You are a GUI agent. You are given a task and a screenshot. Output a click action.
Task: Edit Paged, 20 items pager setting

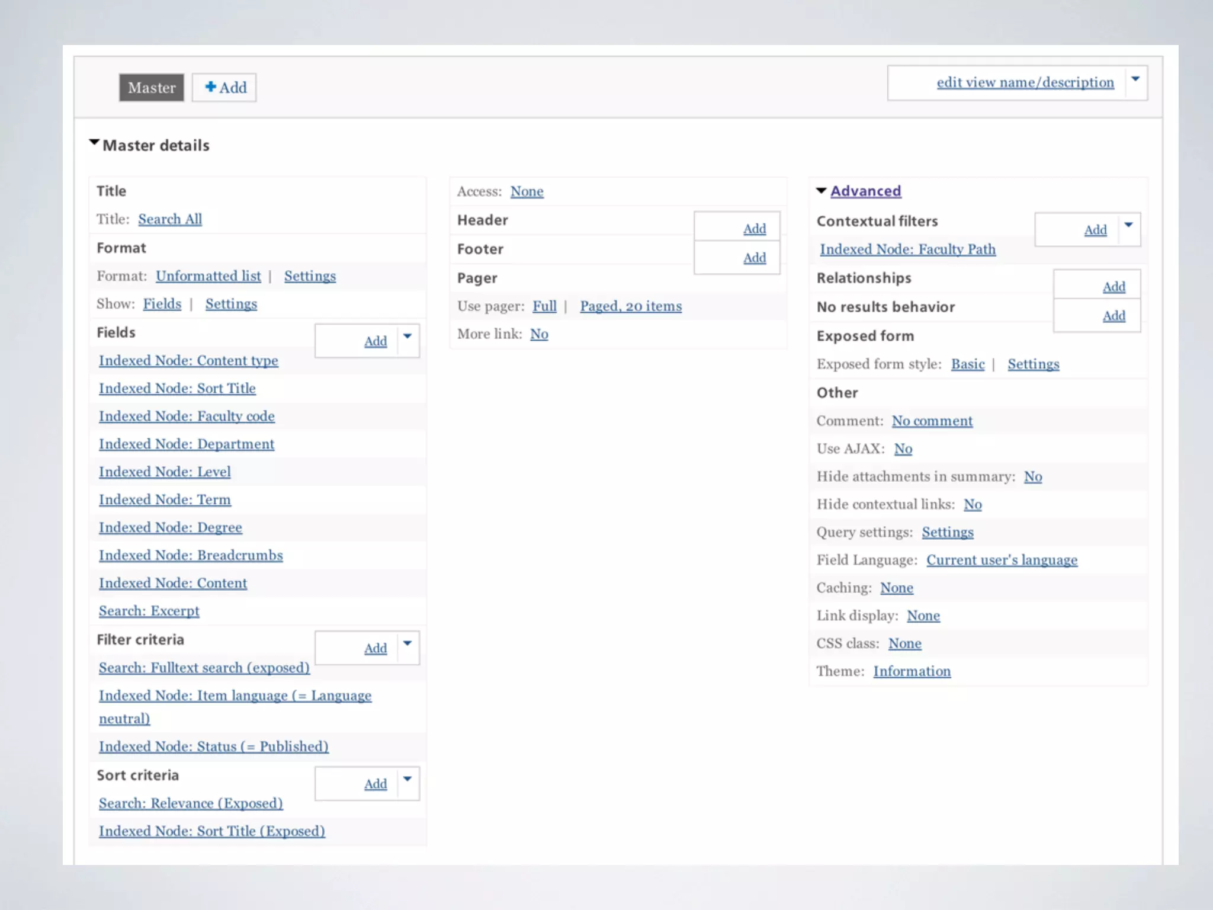tap(630, 306)
